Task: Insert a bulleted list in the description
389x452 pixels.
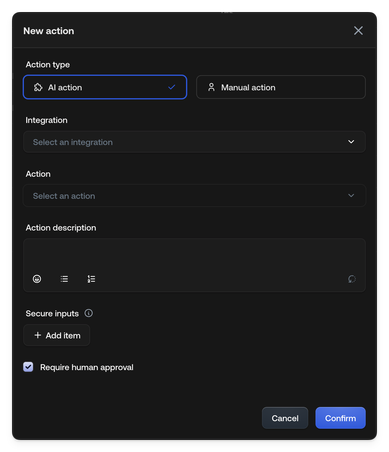Action: (x=64, y=279)
